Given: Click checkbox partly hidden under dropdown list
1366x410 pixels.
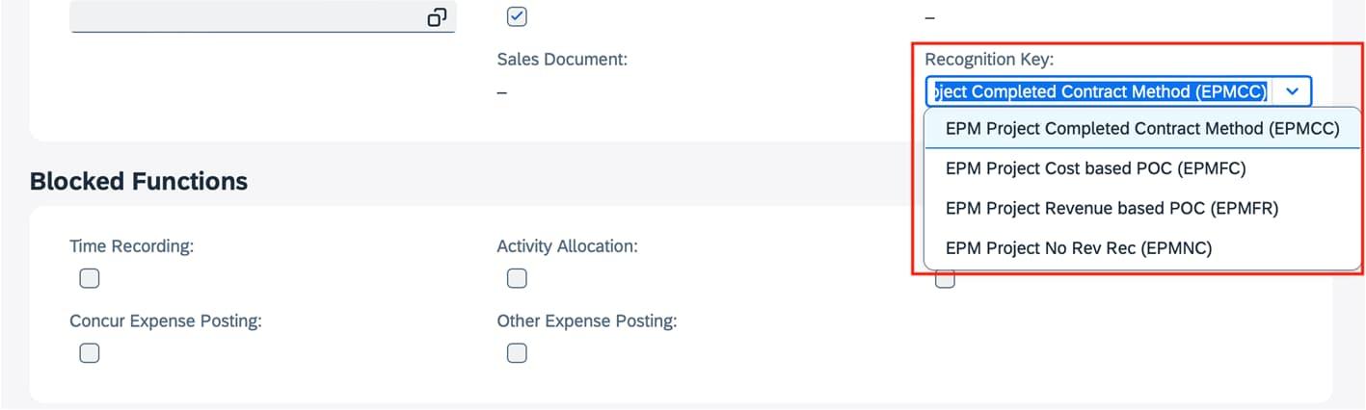Looking at the screenshot, I should pyautogui.click(x=945, y=280).
